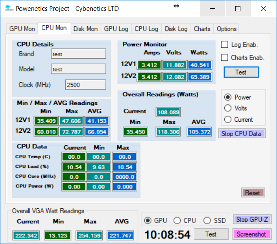
Task: Click the Clock (MHz) field showing 2500
Action: tap(86, 85)
